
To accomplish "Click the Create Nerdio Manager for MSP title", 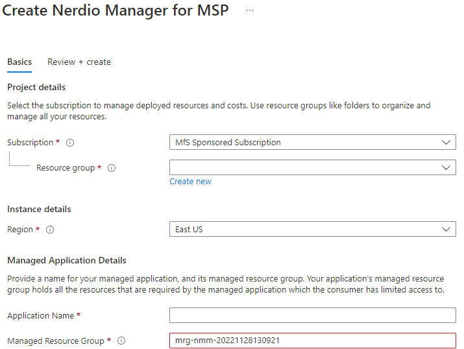I will click(116, 10).
